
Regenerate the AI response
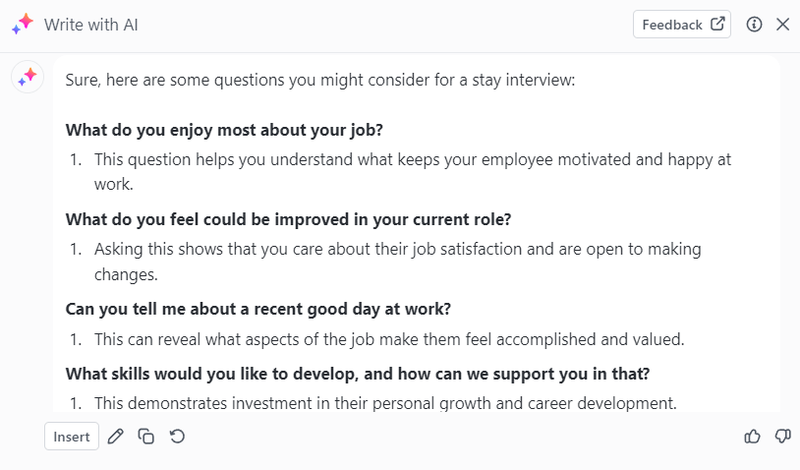coord(177,437)
